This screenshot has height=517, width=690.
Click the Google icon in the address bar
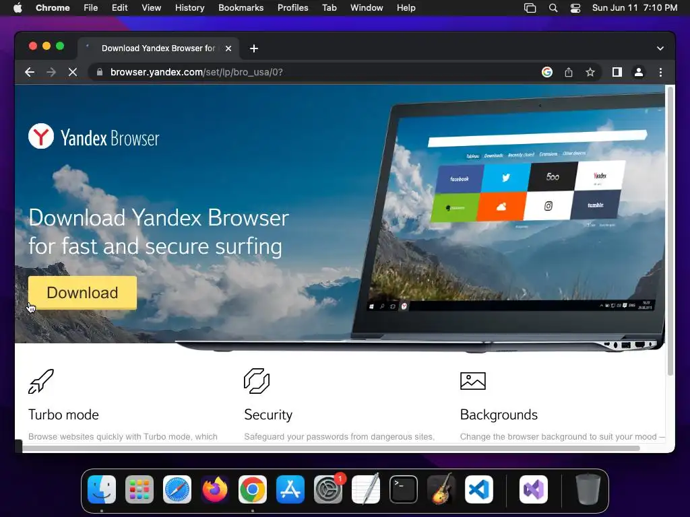[547, 72]
